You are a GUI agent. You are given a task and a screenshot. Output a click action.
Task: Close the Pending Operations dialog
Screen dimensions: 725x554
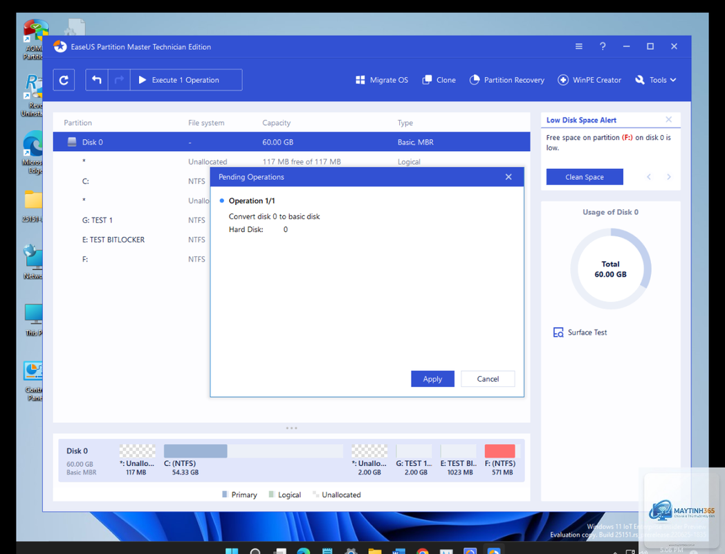click(508, 177)
